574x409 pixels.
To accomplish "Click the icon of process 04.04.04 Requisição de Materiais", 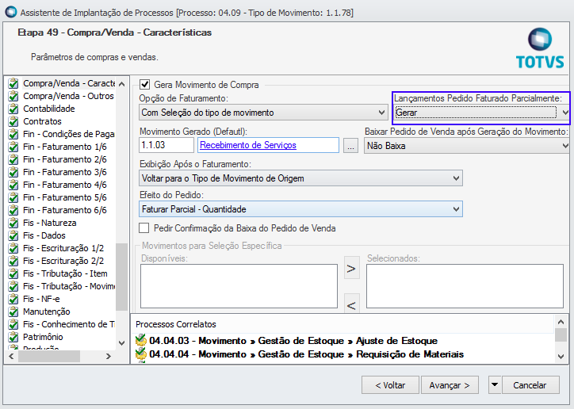I will (x=141, y=354).
